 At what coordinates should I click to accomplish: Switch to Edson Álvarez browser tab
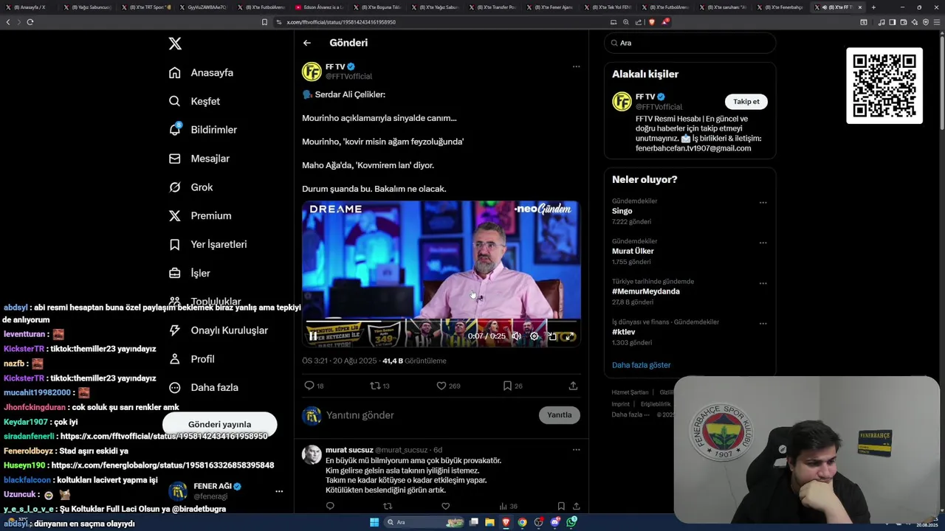[x=320, y=7]
